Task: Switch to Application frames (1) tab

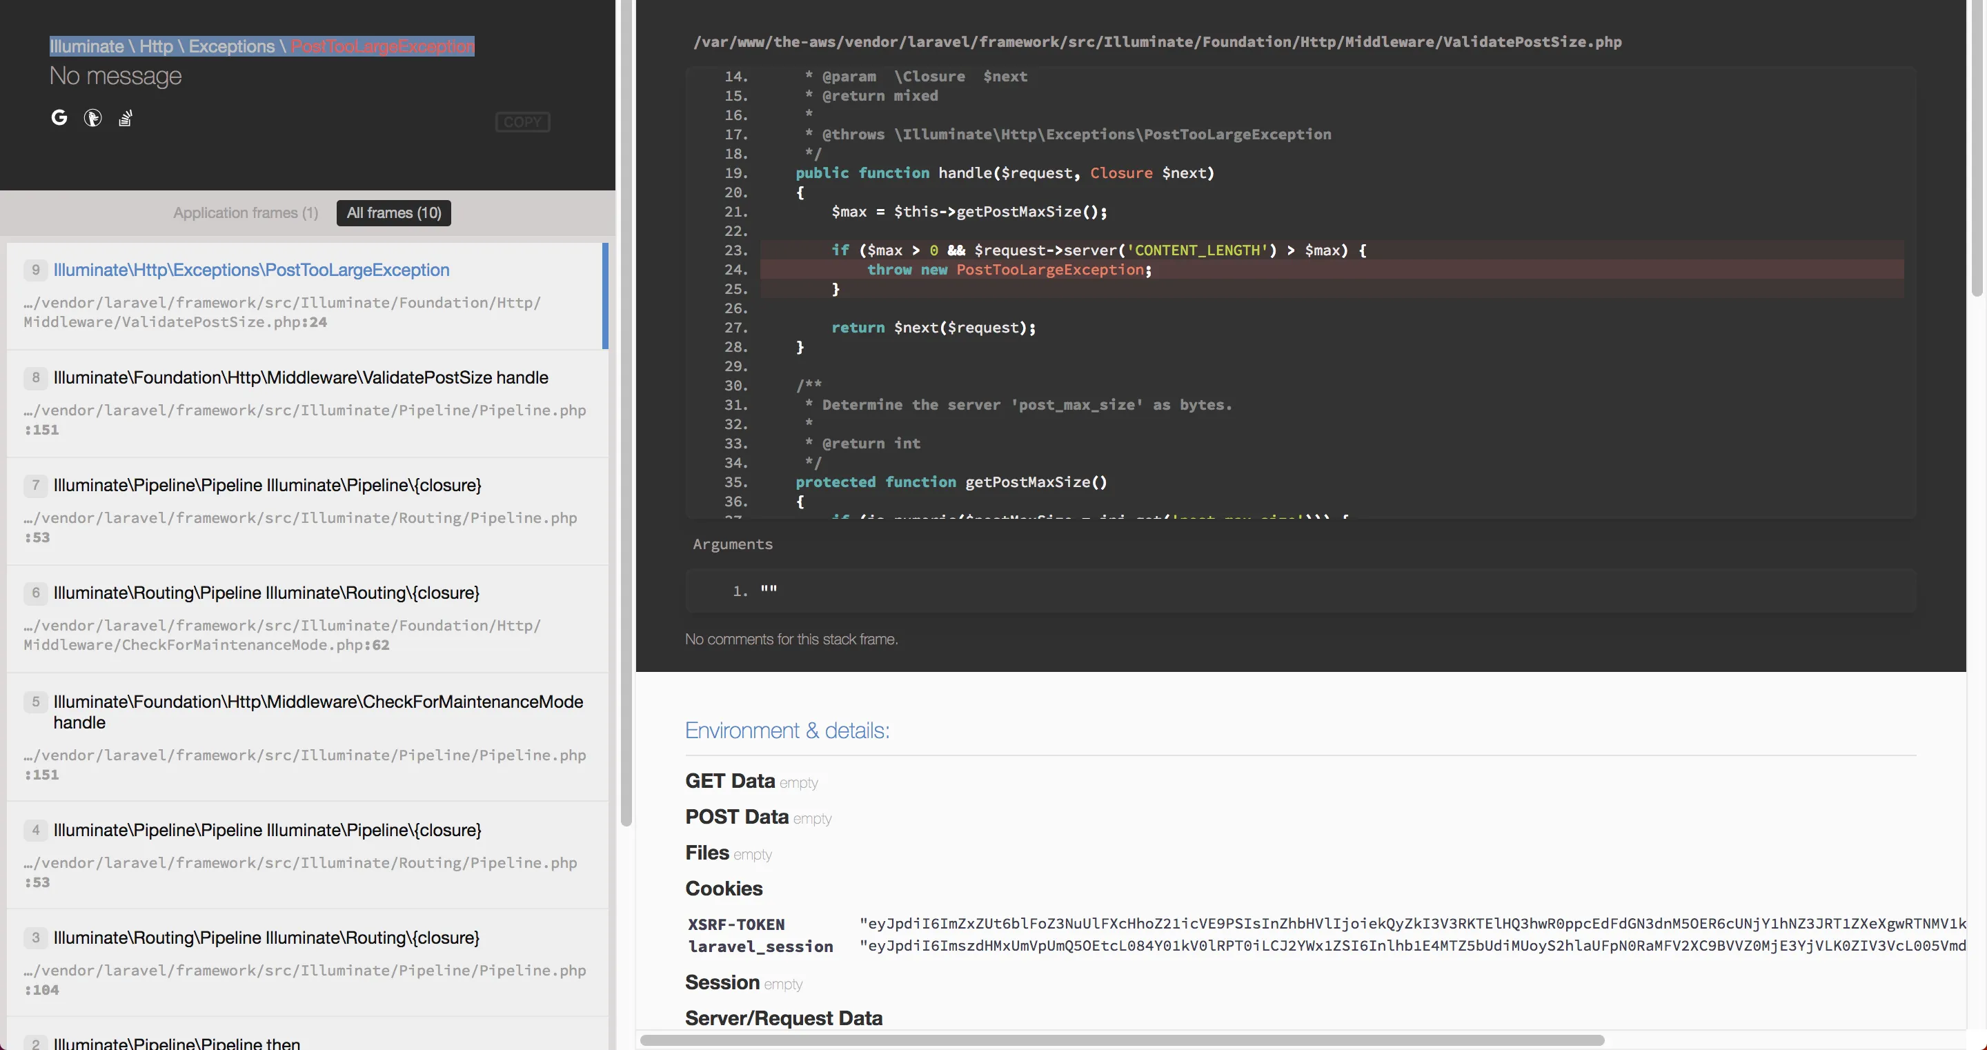Action: tap(246, 213)
